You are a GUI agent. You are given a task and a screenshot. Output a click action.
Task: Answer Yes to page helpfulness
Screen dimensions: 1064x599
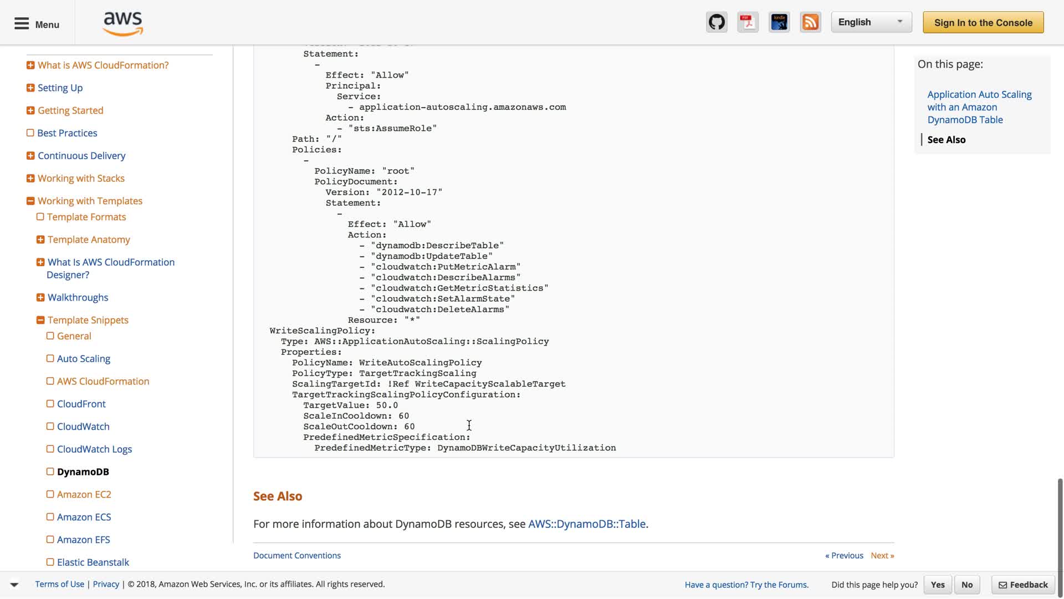click(x=937, y=585)
